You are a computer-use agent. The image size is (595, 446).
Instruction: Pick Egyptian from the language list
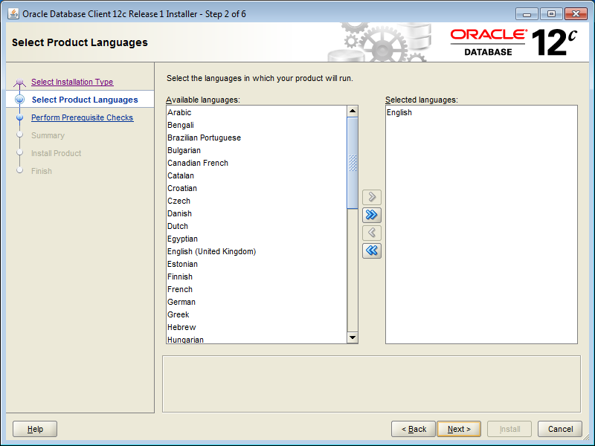tap(257, 239)
